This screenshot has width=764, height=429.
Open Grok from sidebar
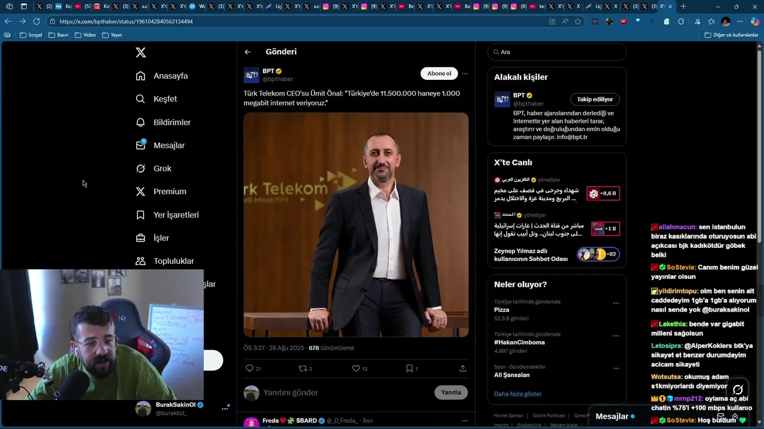[x=153, y=169]
